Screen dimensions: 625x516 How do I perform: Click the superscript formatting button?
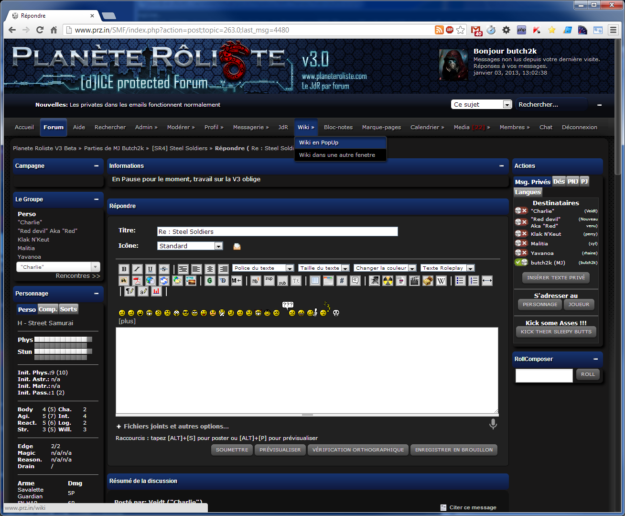(269, 280)
